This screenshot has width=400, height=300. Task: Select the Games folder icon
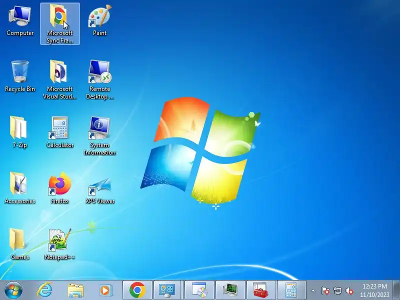click(19, 244)
